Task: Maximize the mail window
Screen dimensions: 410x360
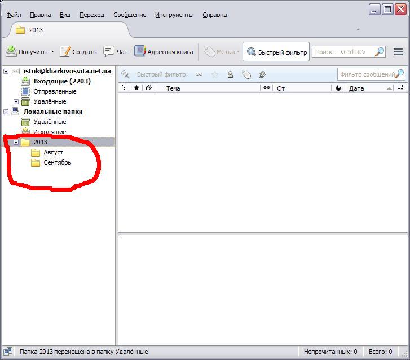Action: point(388,10)
